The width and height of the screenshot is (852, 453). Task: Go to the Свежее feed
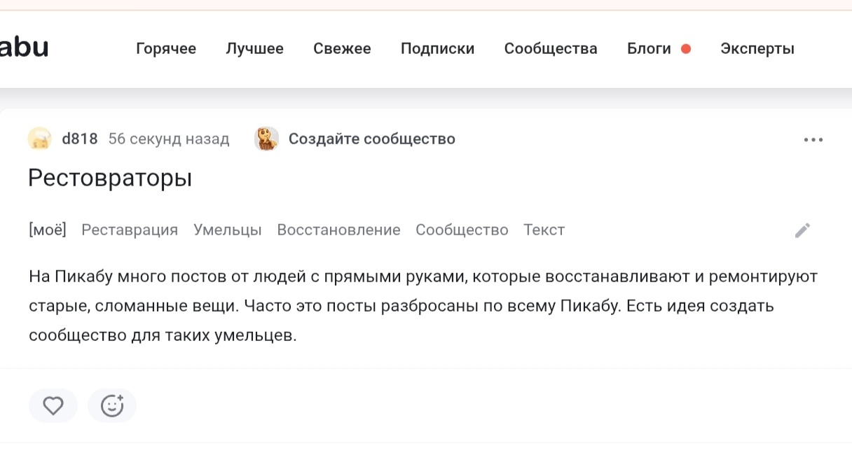(342, 49)
